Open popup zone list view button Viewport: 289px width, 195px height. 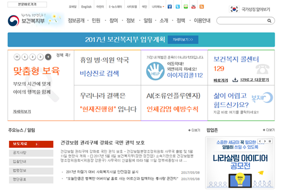pyautogui.click(x=270, y=141)
